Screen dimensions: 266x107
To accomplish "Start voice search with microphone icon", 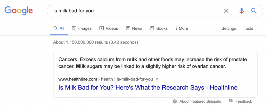I will point(242,11).
